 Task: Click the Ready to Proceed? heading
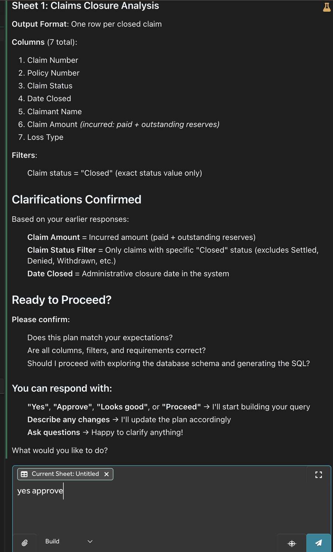(x=61, y=300)
